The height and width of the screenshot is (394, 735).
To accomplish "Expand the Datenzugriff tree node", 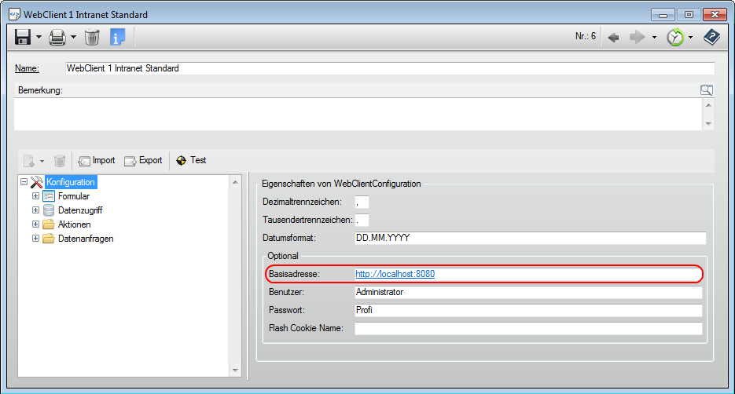I will coord(35,210).
